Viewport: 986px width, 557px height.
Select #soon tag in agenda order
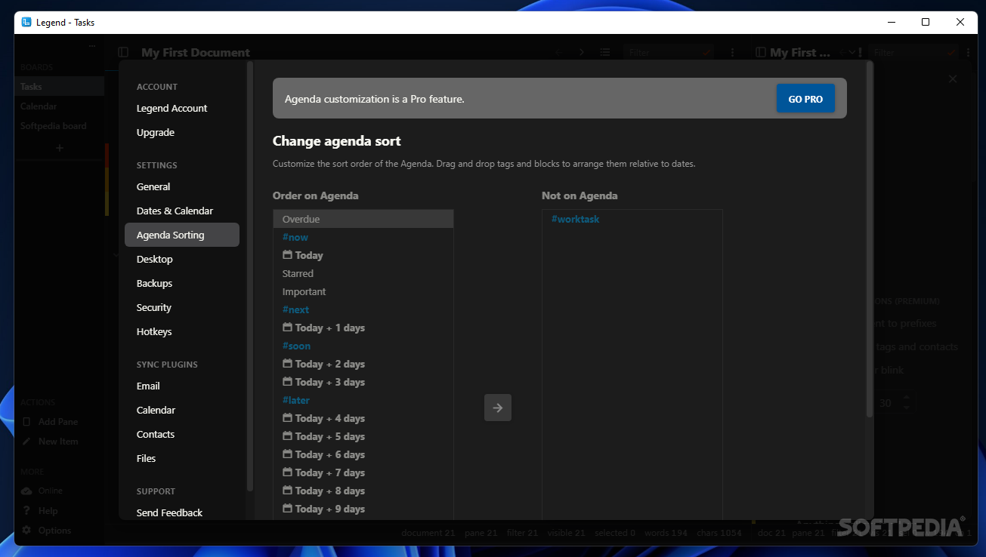point(363,346)
